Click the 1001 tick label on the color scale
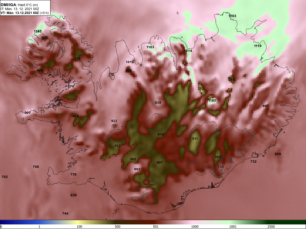Screen dimensions: 306x229 tap(233, 227)
